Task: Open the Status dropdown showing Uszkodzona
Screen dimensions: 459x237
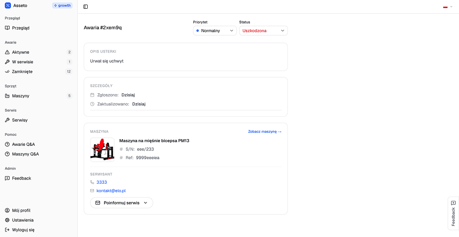Action: click(263, 30)
